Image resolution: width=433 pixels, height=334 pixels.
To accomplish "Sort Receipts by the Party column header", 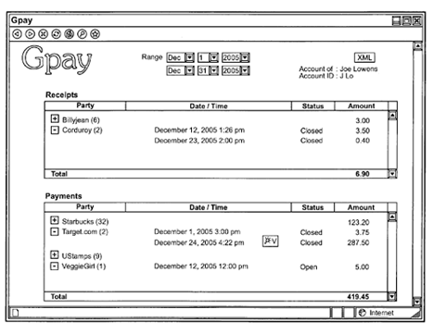I will (x=85, y=105).
